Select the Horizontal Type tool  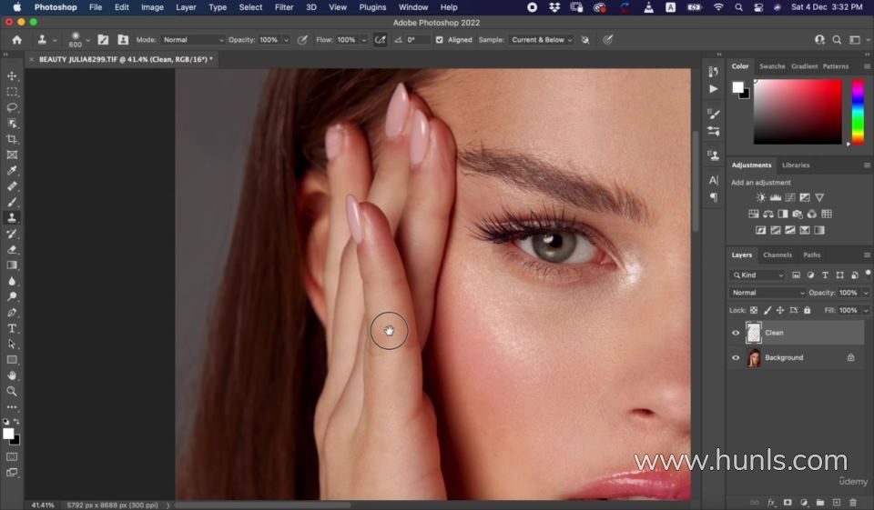click(x=12, y=328)
